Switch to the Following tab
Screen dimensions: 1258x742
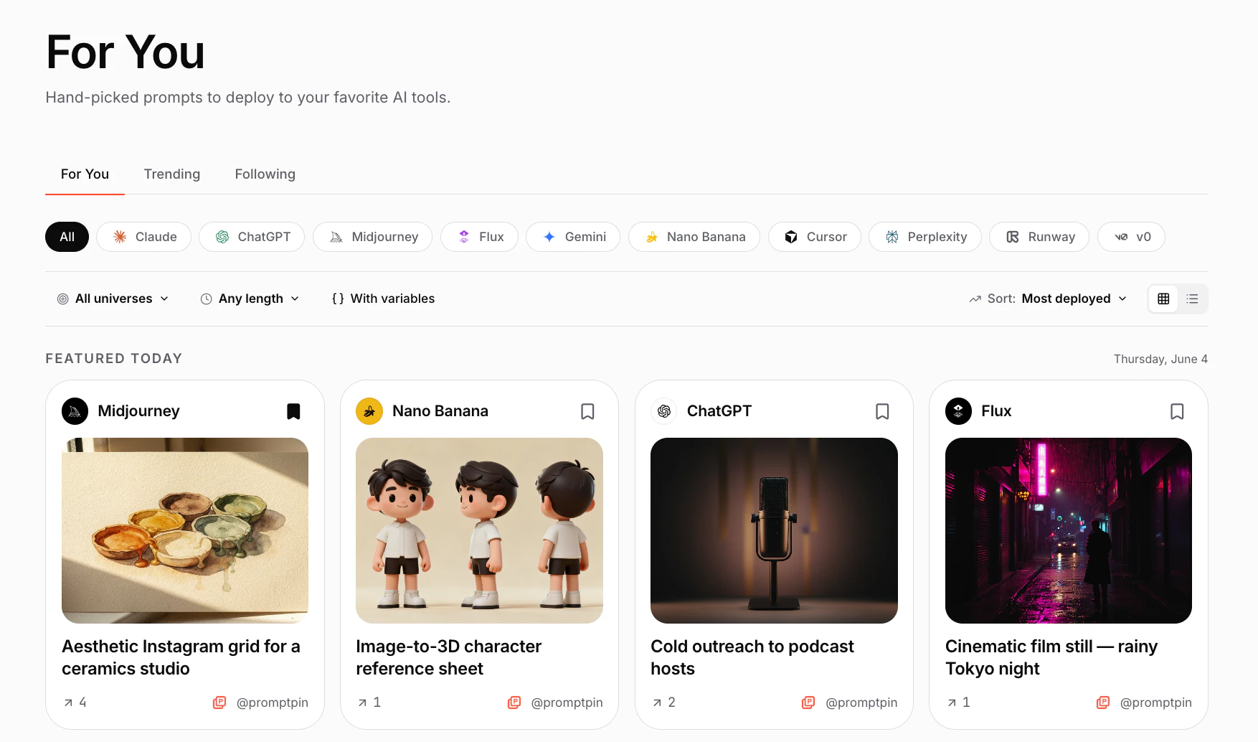pos(265,174)
